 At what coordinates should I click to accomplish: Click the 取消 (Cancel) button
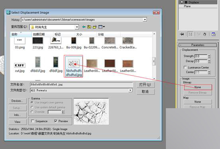click(x=146, y=92)
